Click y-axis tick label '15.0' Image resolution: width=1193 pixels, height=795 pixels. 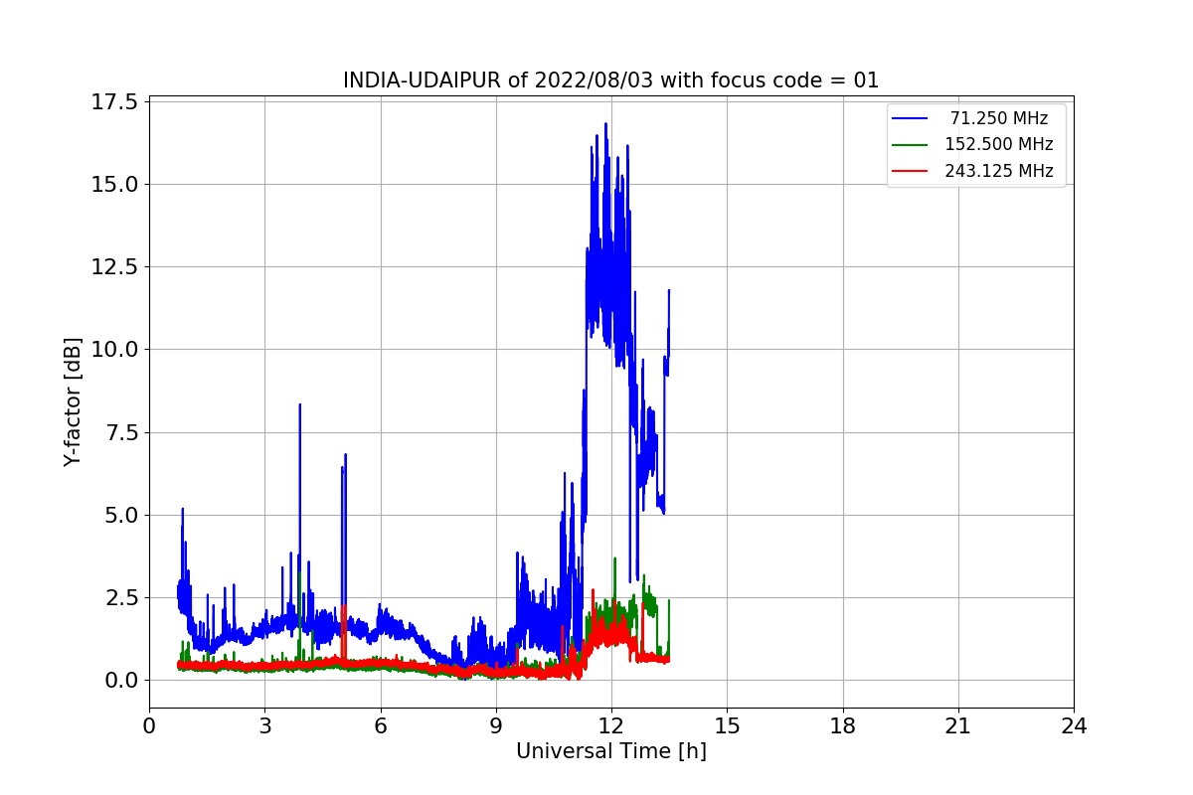pyautogui.click(x=117, y=185)
